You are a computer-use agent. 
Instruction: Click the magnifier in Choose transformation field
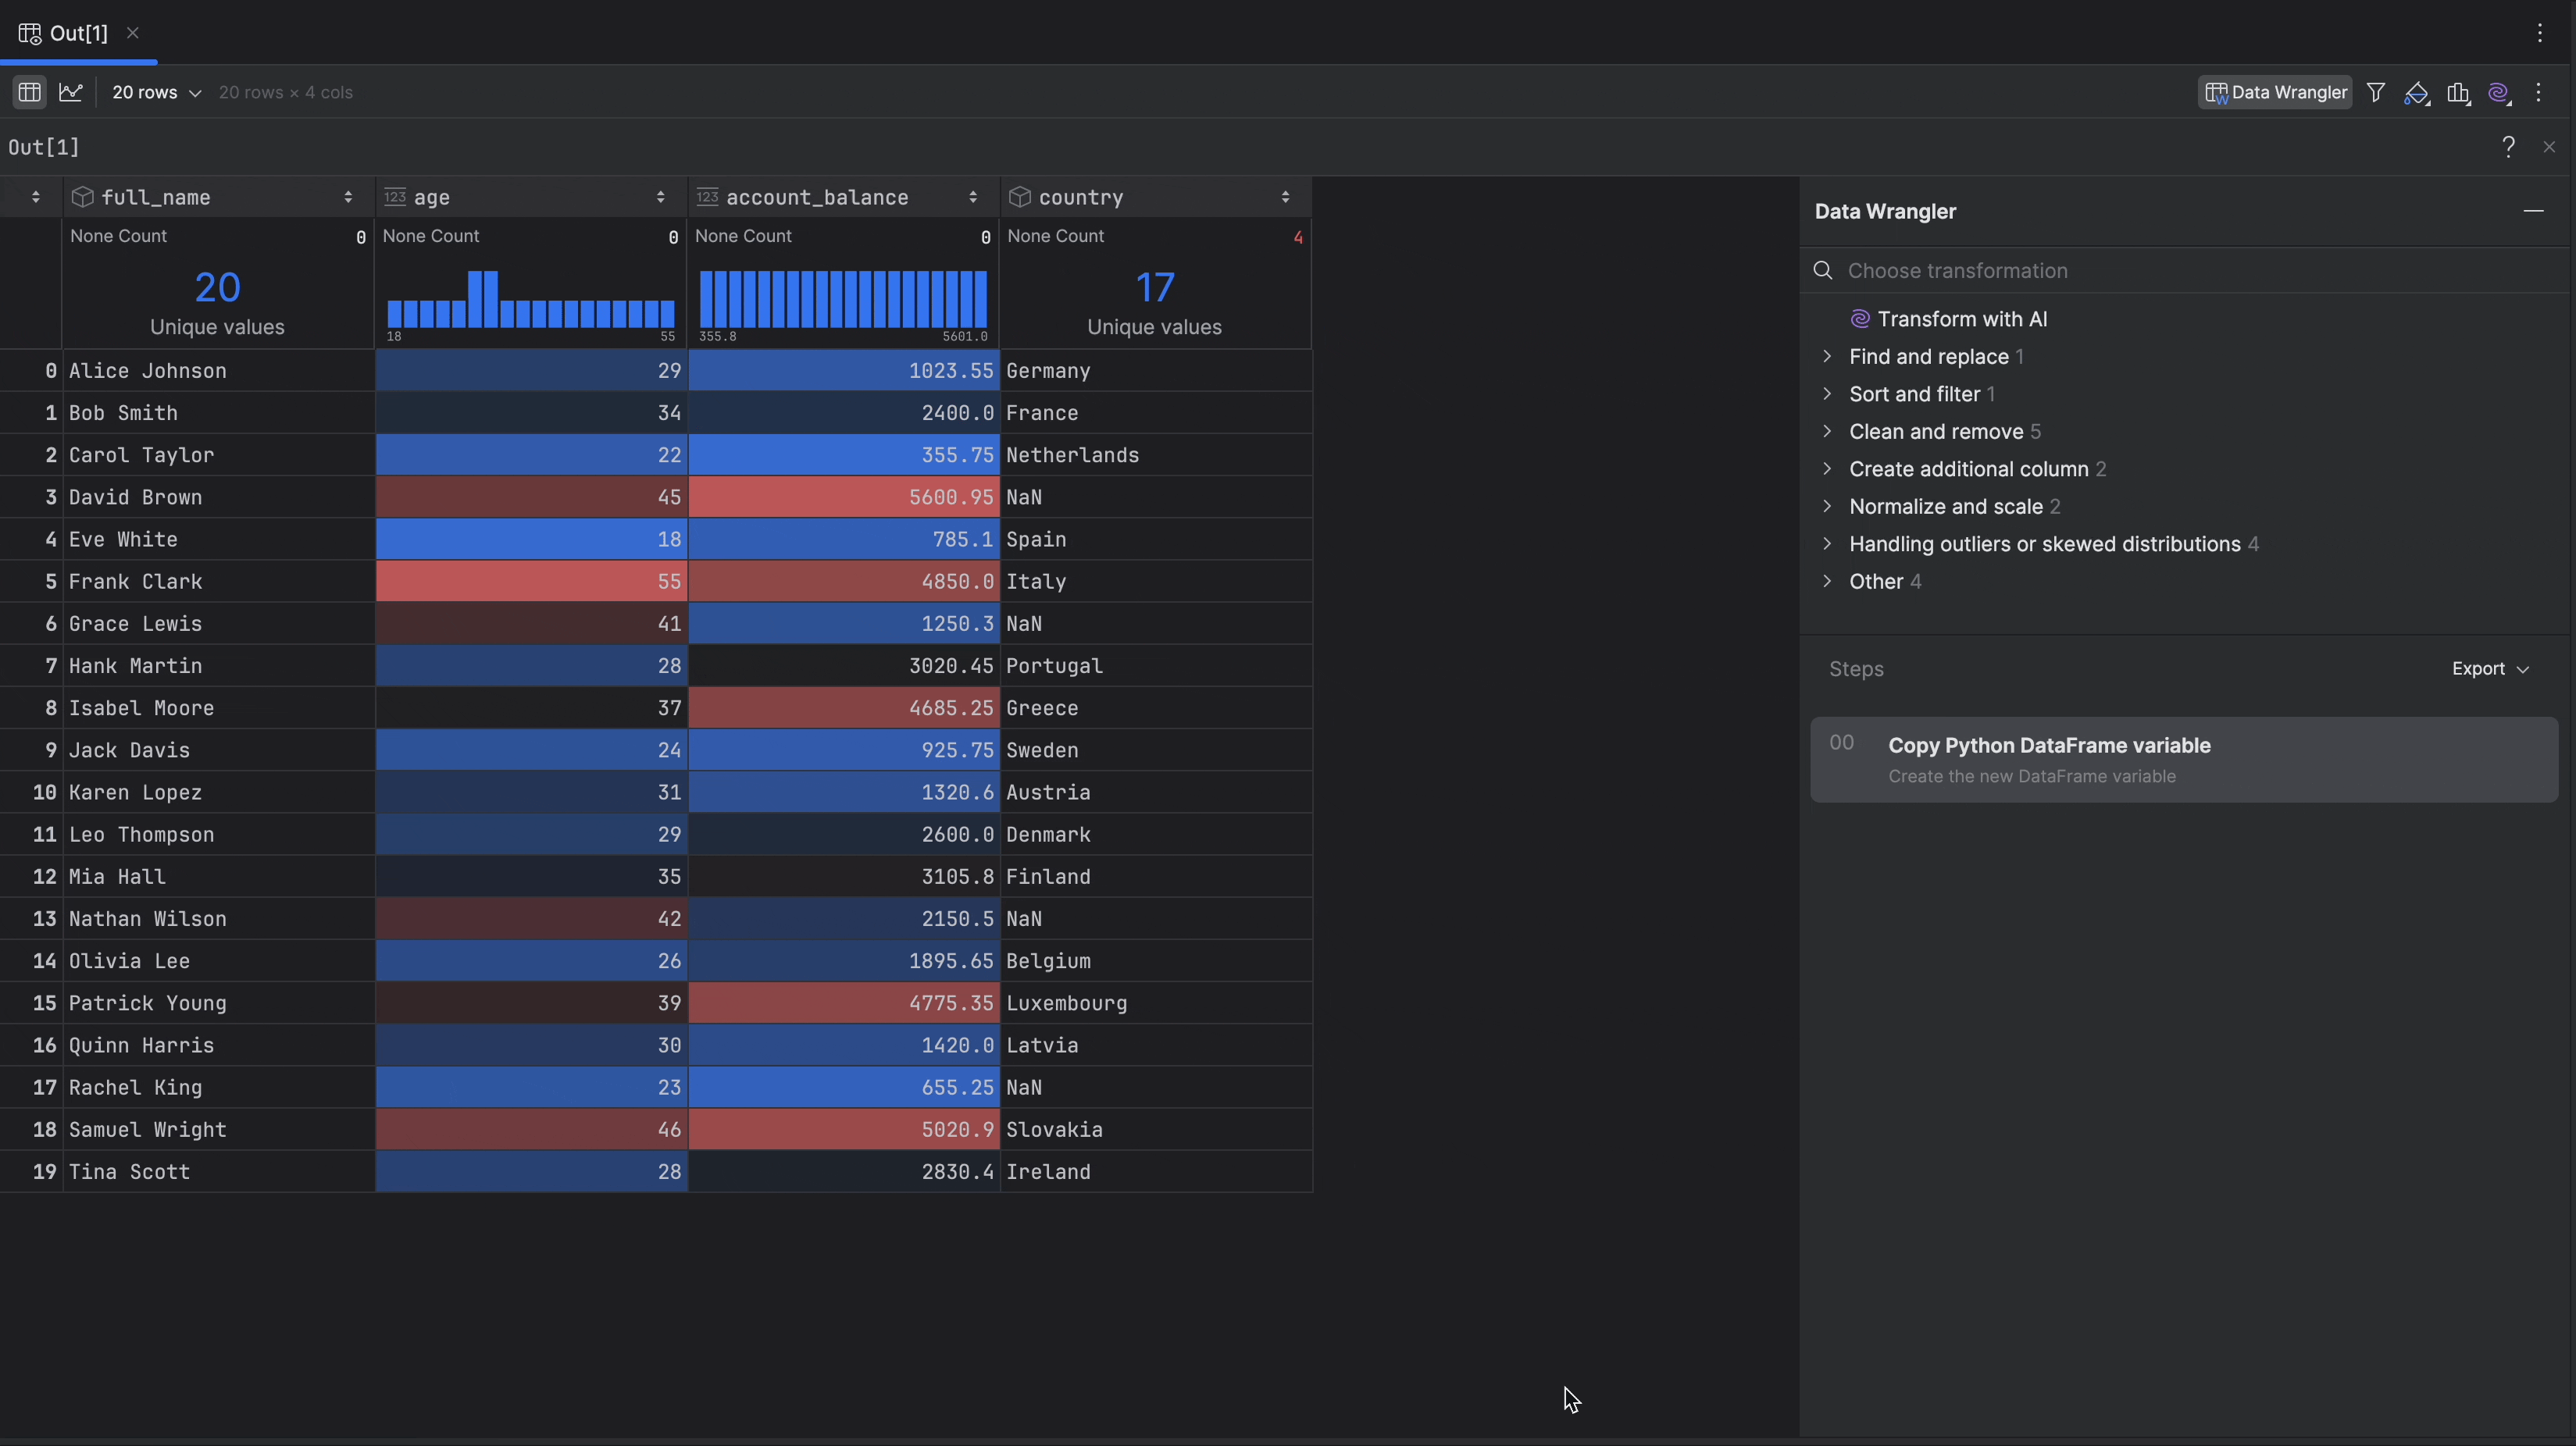[1823, 270]
